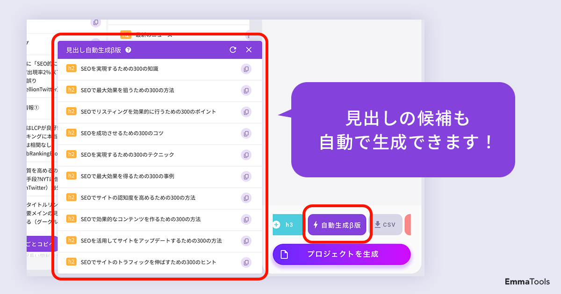561x294 pixels.
Task: Add an h3 heading
Action: point(288,225)
